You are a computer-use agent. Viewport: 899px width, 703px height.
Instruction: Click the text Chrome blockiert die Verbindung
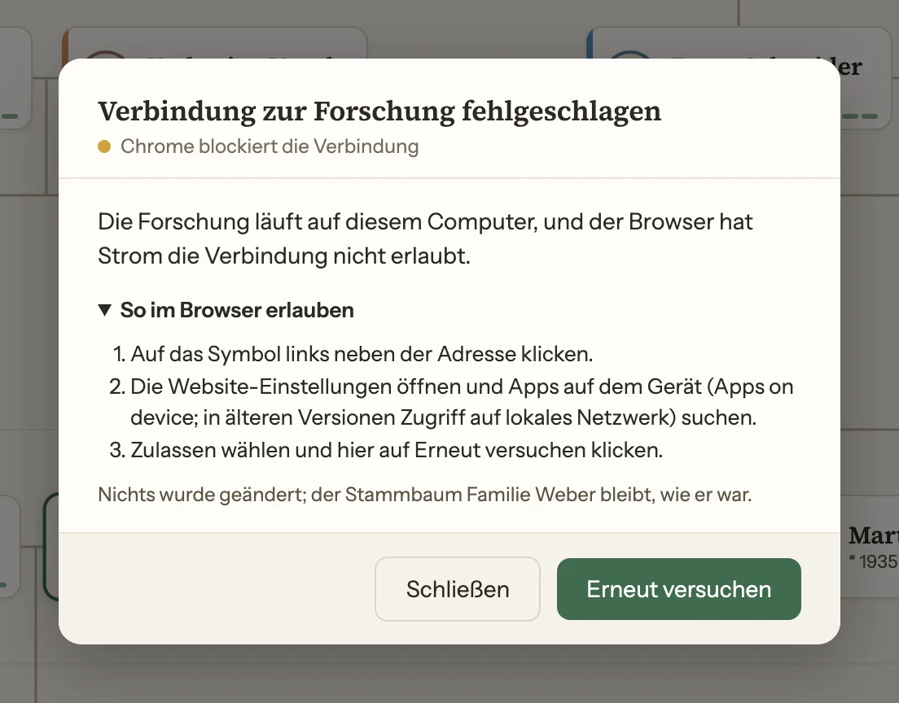(270, 146)
